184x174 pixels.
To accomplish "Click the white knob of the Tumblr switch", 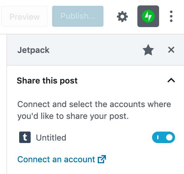I will coord(169,137).
